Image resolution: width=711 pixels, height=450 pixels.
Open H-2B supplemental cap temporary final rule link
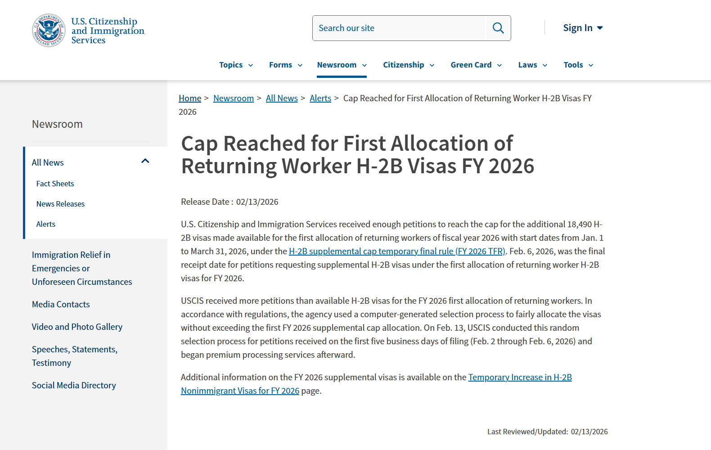(396, 251)
